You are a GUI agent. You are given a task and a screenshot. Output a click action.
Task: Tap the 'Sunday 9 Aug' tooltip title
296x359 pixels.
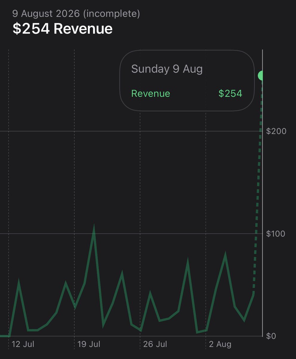(x=167, y=69)
